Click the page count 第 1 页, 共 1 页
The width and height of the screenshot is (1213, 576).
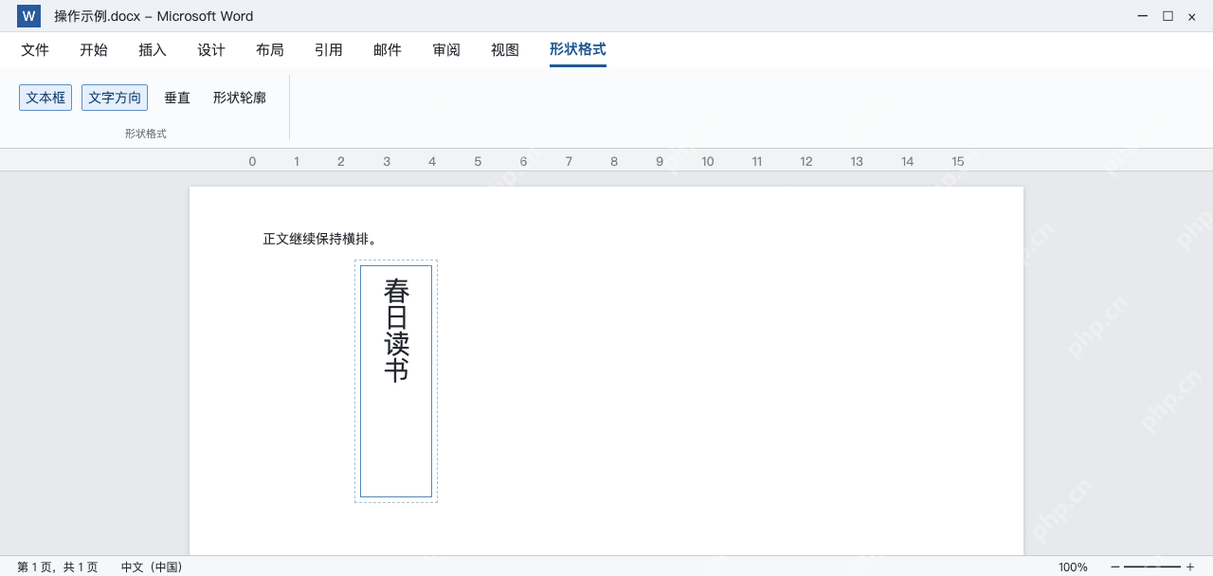(57, 567)
